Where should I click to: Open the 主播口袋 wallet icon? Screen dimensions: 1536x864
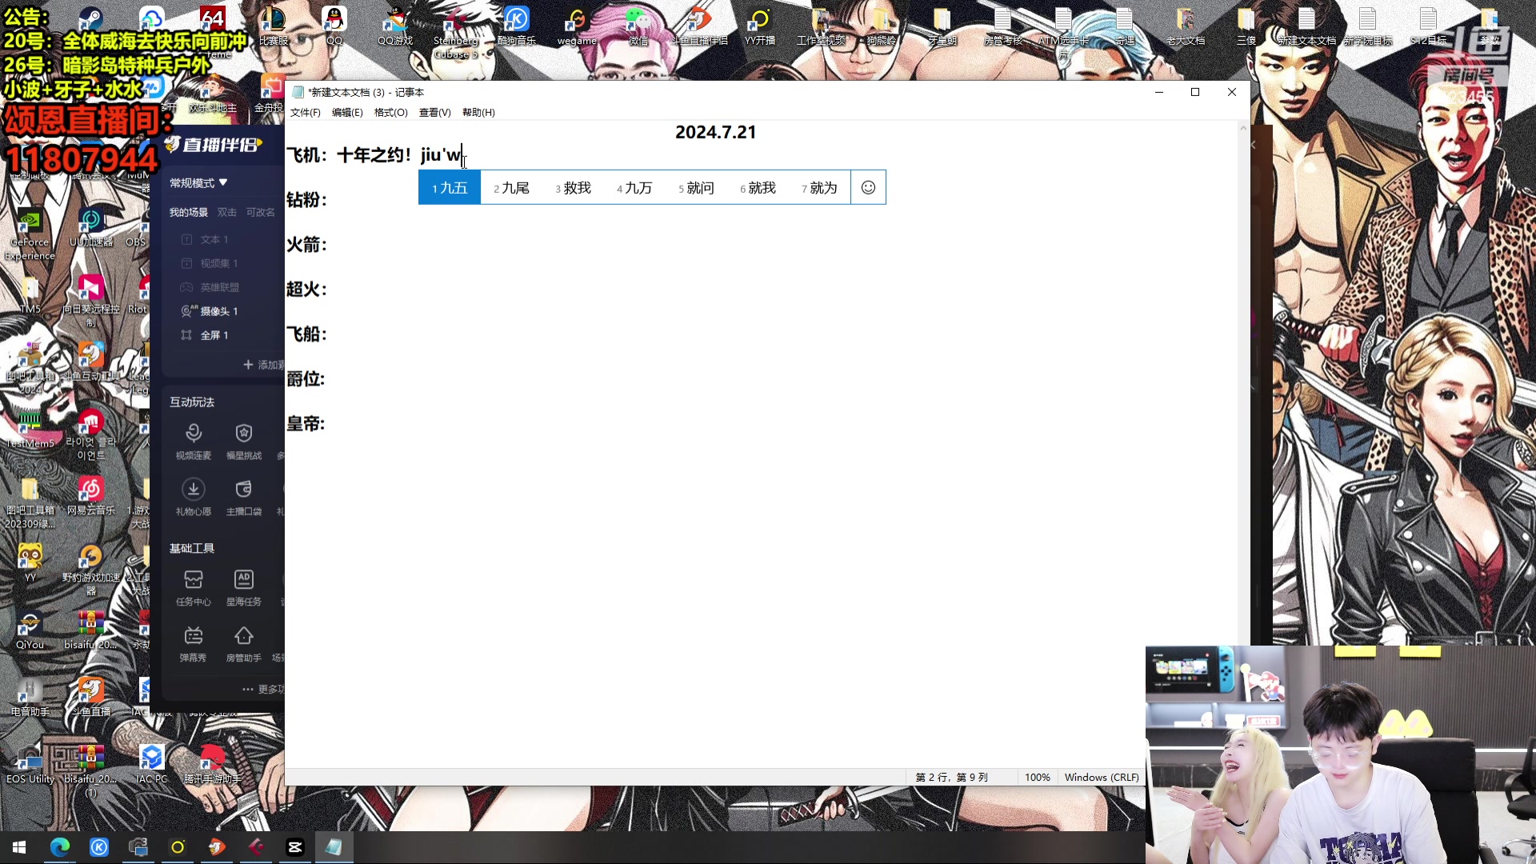(244, 490)
